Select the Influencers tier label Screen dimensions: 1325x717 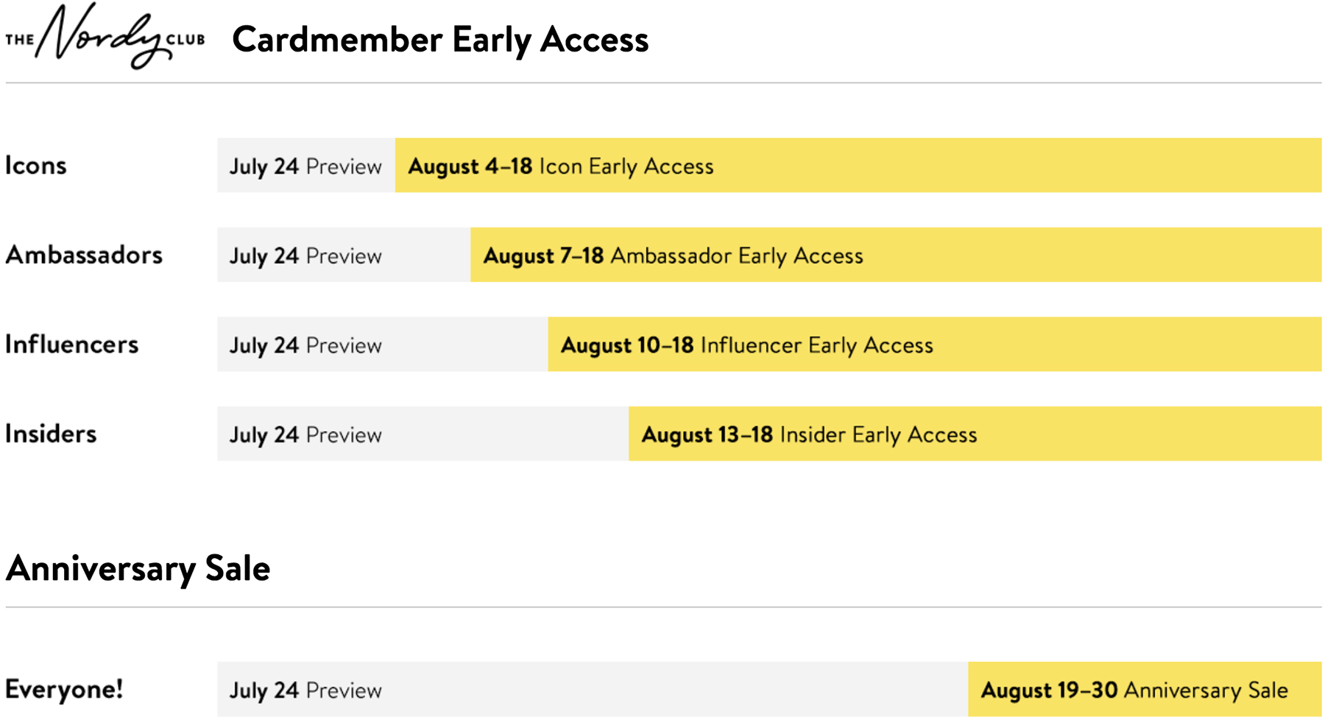point(72,345)
